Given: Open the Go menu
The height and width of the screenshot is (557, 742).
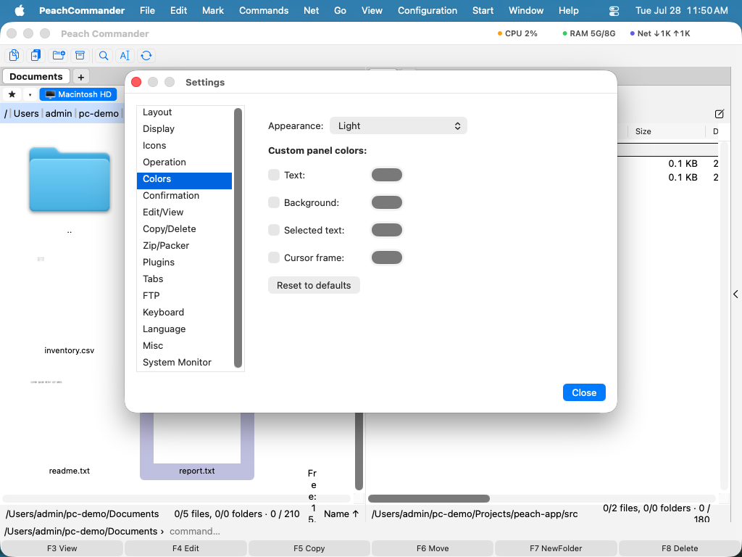Looking at the screenshot, I should pos(340,10).
